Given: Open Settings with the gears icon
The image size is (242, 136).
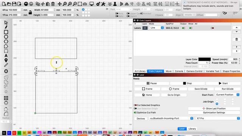Looking at the screenshot, I should 98,4.
